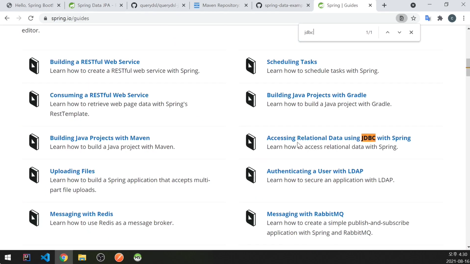Click the guide icon beside Messaging with RabbitMQ

point(251,218)
